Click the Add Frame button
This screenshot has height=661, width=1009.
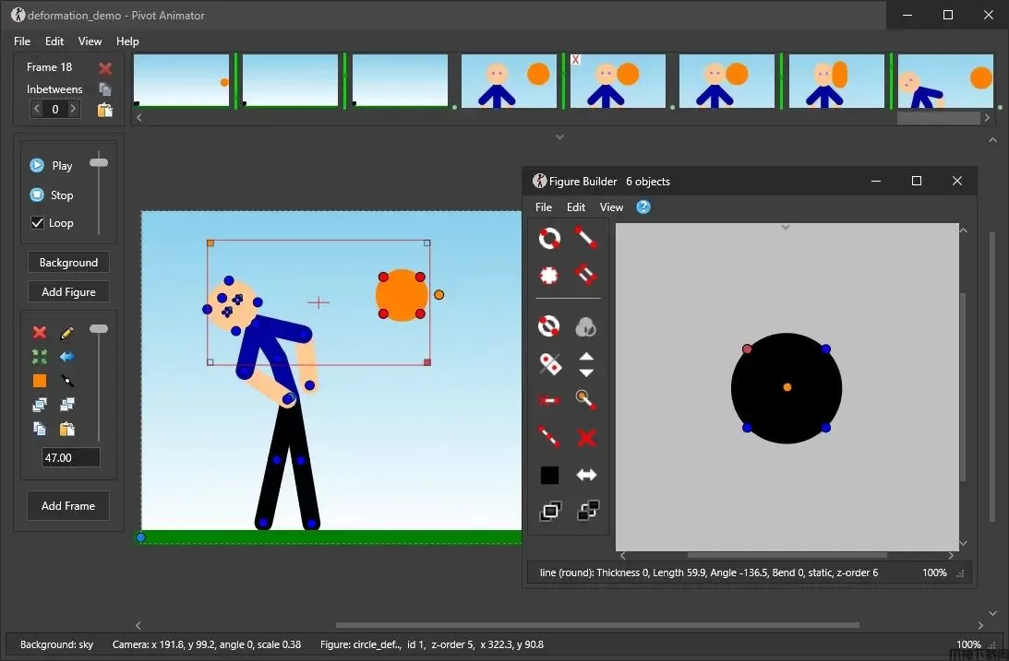(68, 506)
